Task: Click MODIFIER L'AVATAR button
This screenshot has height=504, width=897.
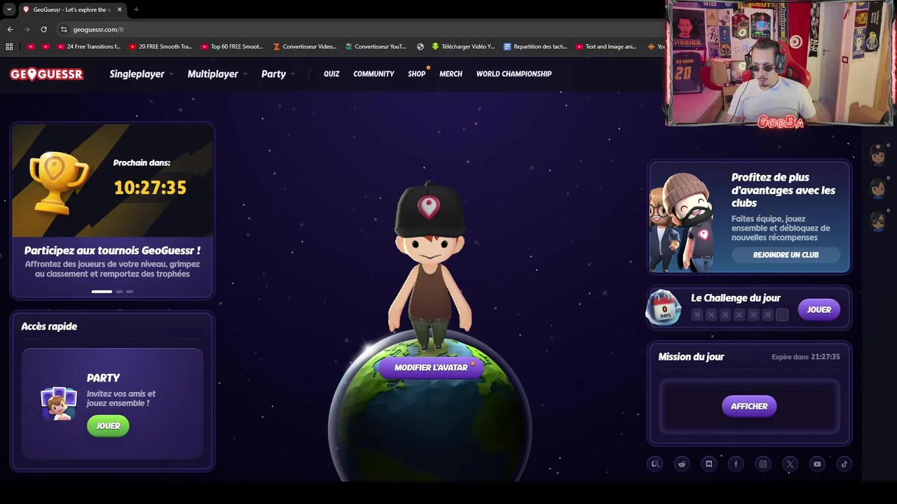Action: click(431, 367)
